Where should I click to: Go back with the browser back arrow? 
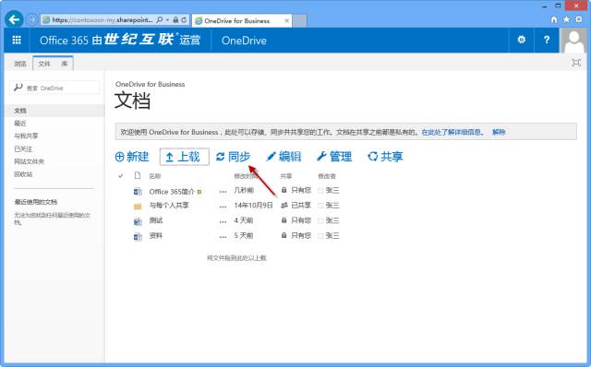15,19
